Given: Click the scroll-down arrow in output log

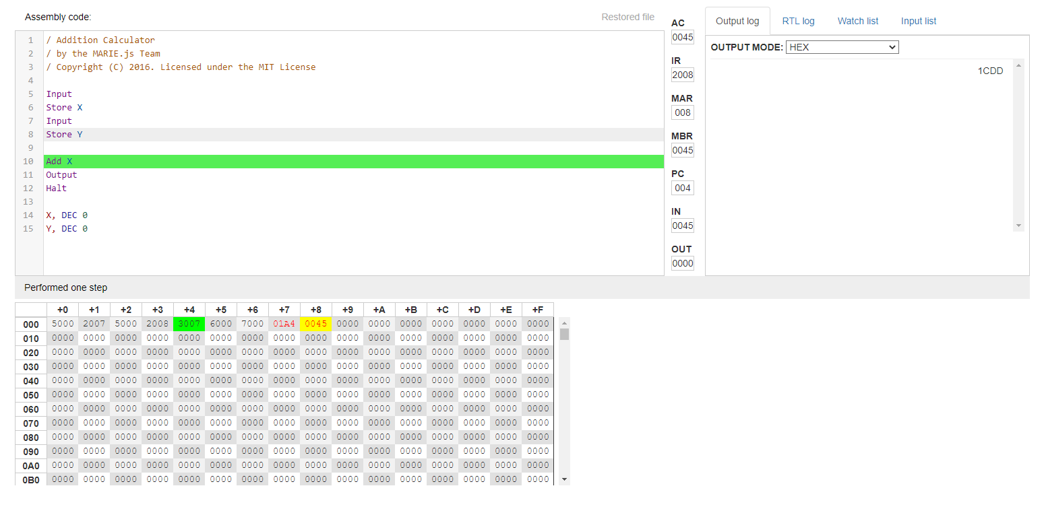Looking at the screenshot, I should 1018,226.
